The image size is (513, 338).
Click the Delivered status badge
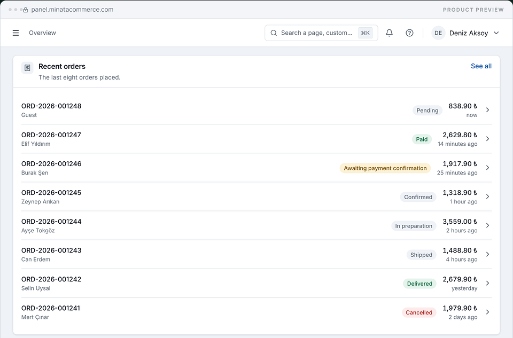419,284
